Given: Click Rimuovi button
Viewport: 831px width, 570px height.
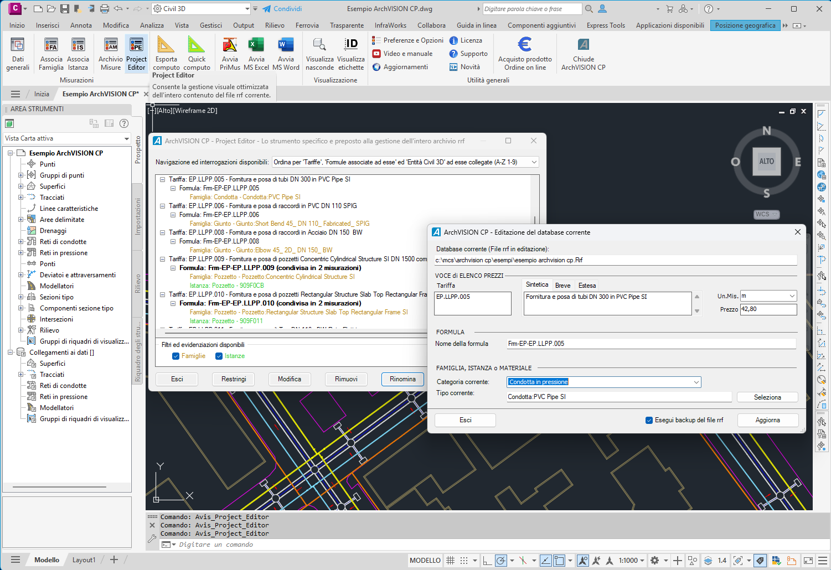Looking at the screenshot, I should (x=346, y=379).
